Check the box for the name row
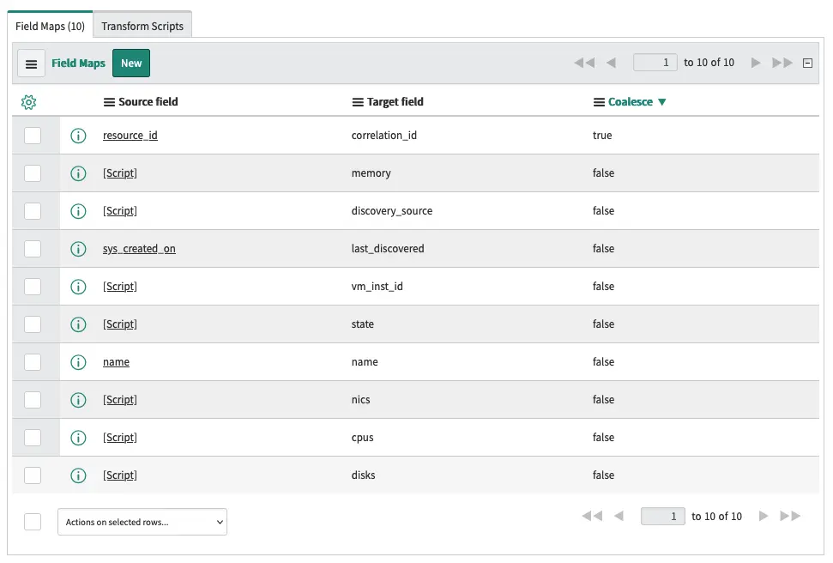The image size is (833, 563). (33, 362)
